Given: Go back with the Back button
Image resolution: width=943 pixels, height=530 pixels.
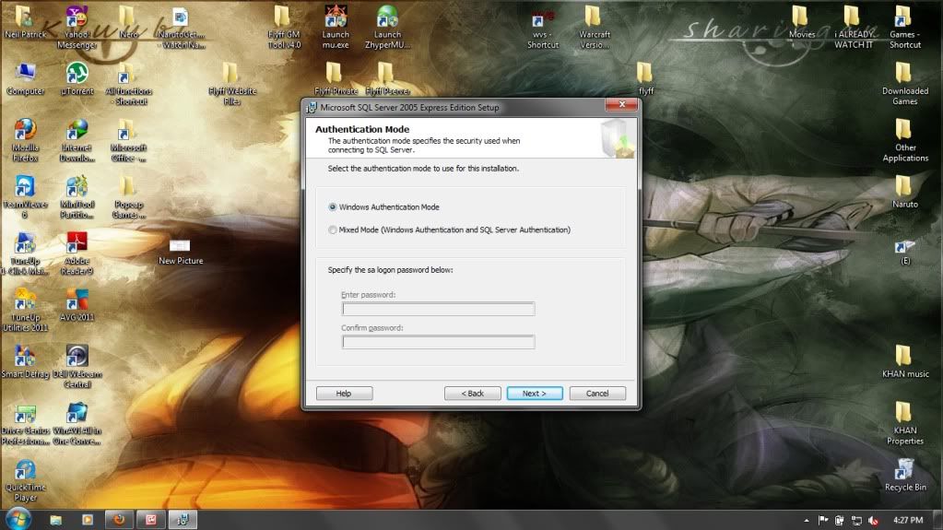Looking at the screenshot, I should pyautogui.click(x=472, y=394).
